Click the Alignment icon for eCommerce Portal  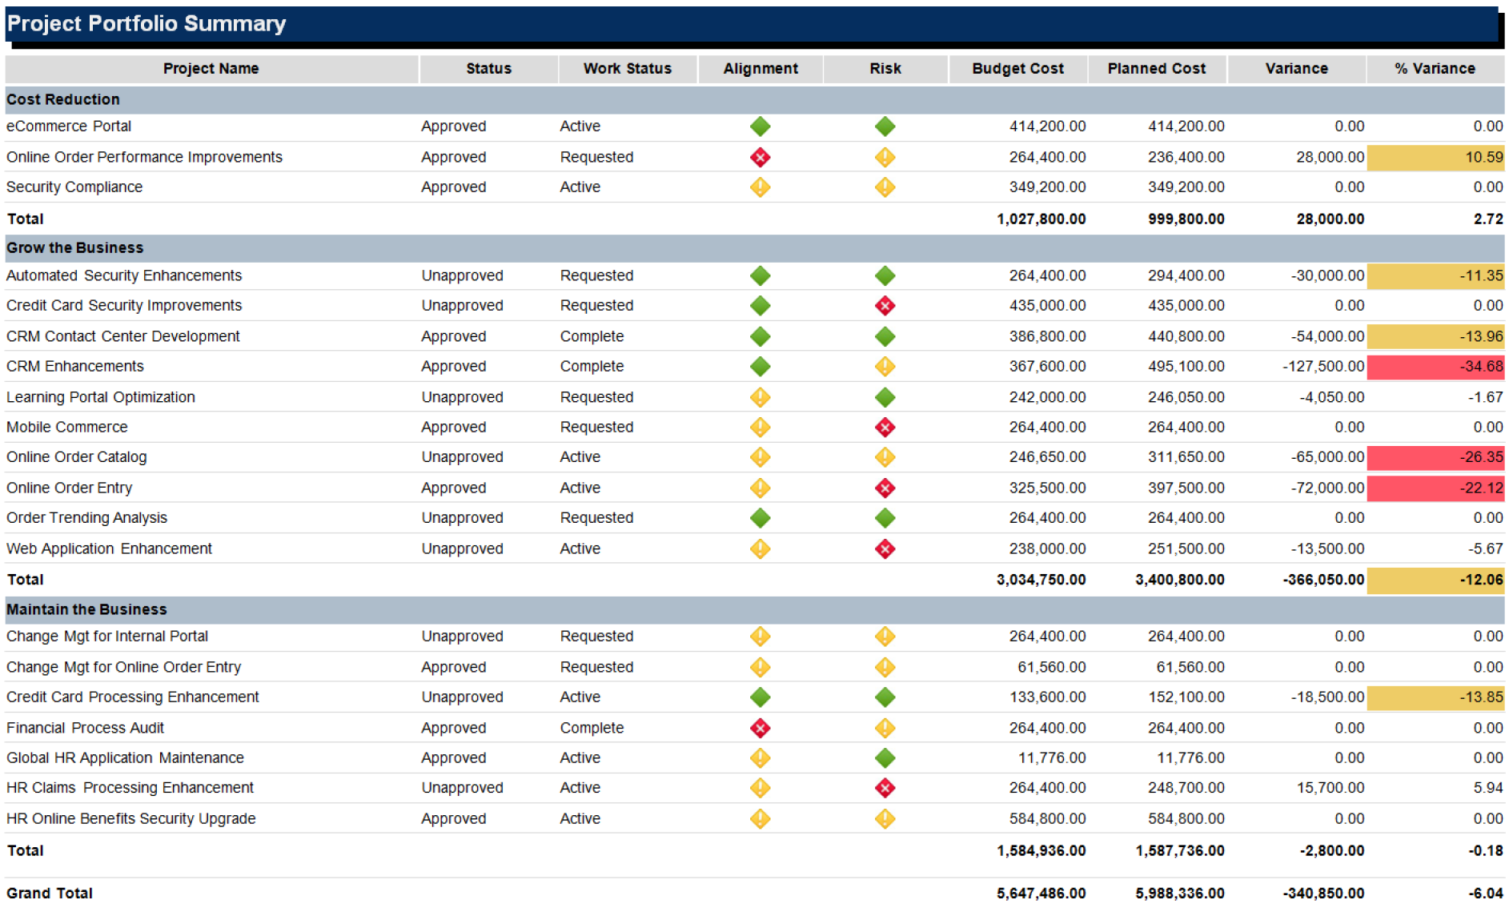click(760, 127)
